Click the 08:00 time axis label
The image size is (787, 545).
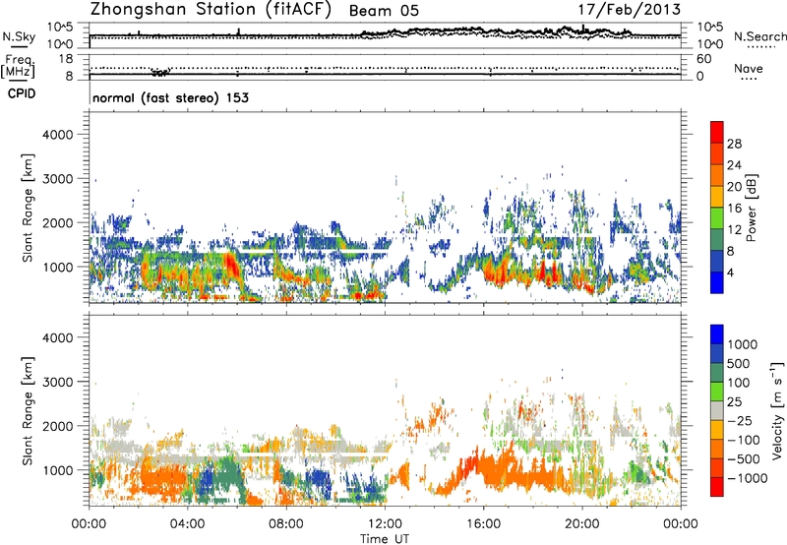[286, 524]
